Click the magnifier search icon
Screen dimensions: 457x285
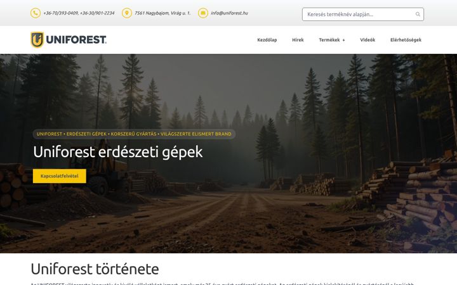(418, 14)
